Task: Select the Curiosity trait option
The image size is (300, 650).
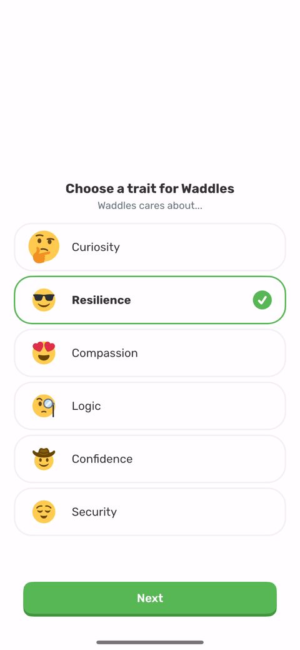Action: (150, 247)
